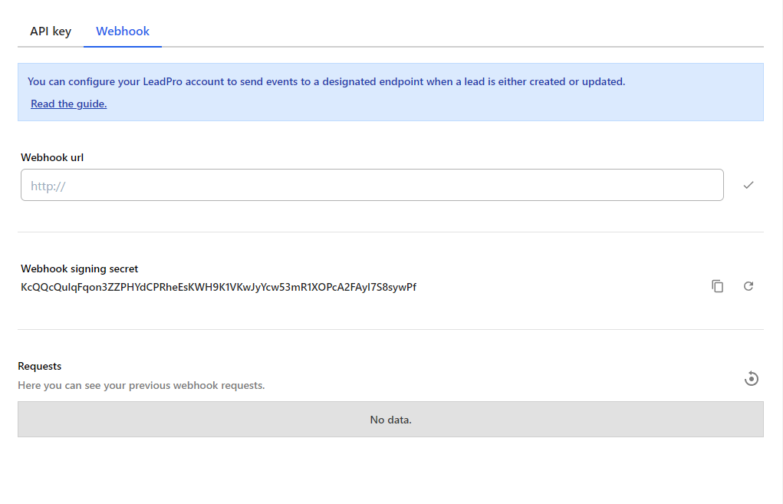The height and width of the screenshot is (504, 783).
Task: Click the No data placeholder area
Action: tap(390, 419)
